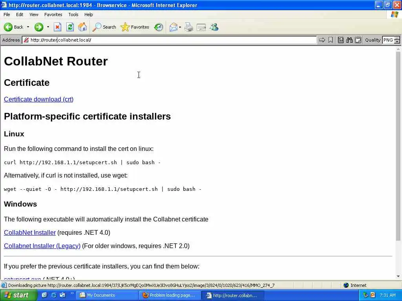Click the Go arrow next to address bar

(322, 40)
